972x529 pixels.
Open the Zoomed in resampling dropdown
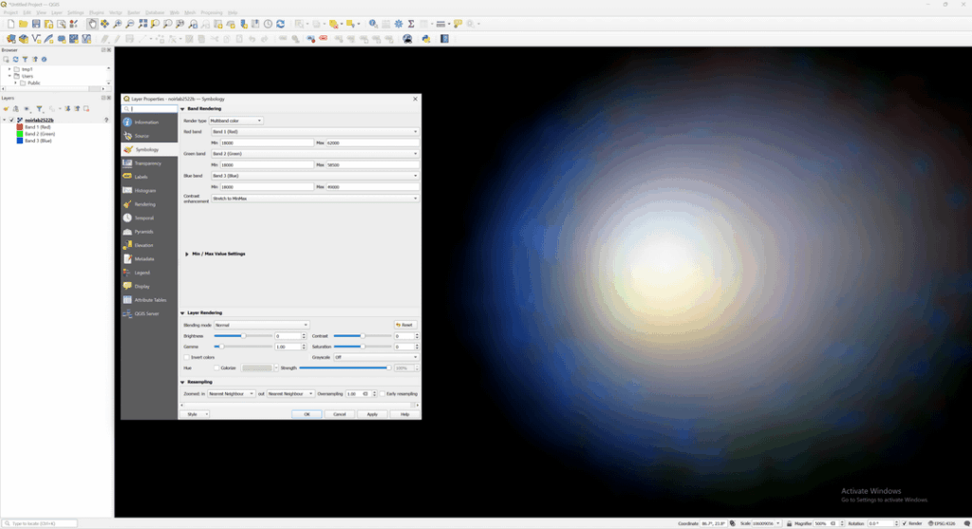[231, 394]
